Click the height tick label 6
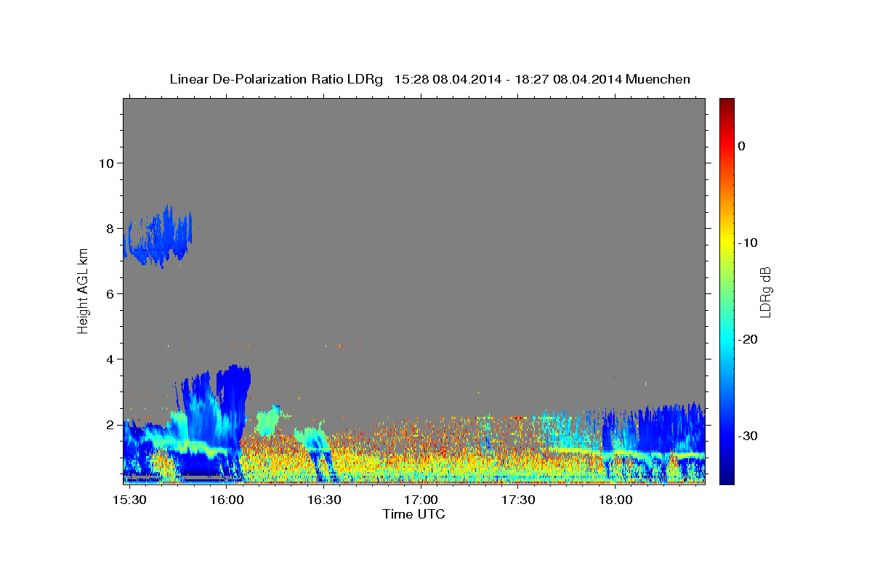The height and width of the screenshot is (581, 872). click(x=110, y=293)
